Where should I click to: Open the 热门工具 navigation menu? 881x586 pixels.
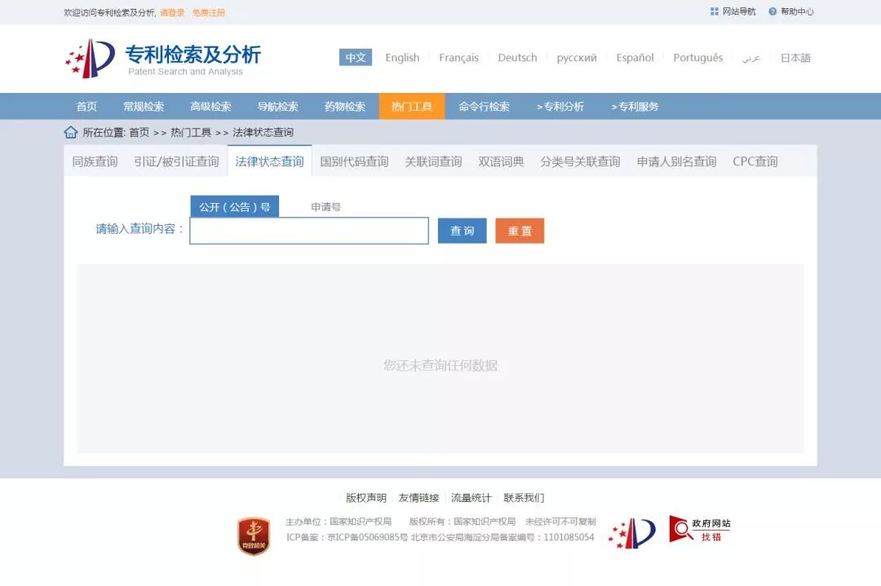click(x=411, y=107)
